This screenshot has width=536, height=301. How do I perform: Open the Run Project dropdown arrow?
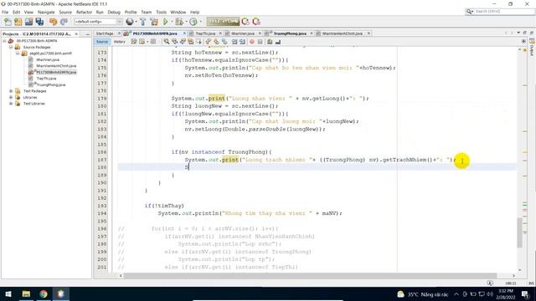[x=171, y=22]
